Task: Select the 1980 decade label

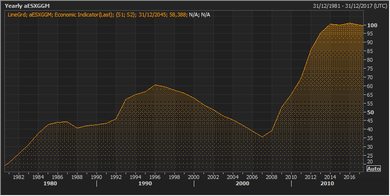Action: 51,184
